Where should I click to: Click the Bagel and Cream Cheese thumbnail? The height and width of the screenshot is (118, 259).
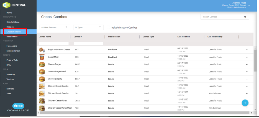(x=42, y=50)
